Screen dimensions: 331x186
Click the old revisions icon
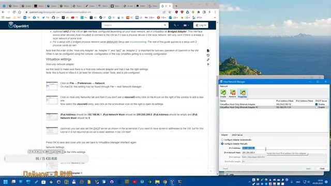(x=208, y=55)
